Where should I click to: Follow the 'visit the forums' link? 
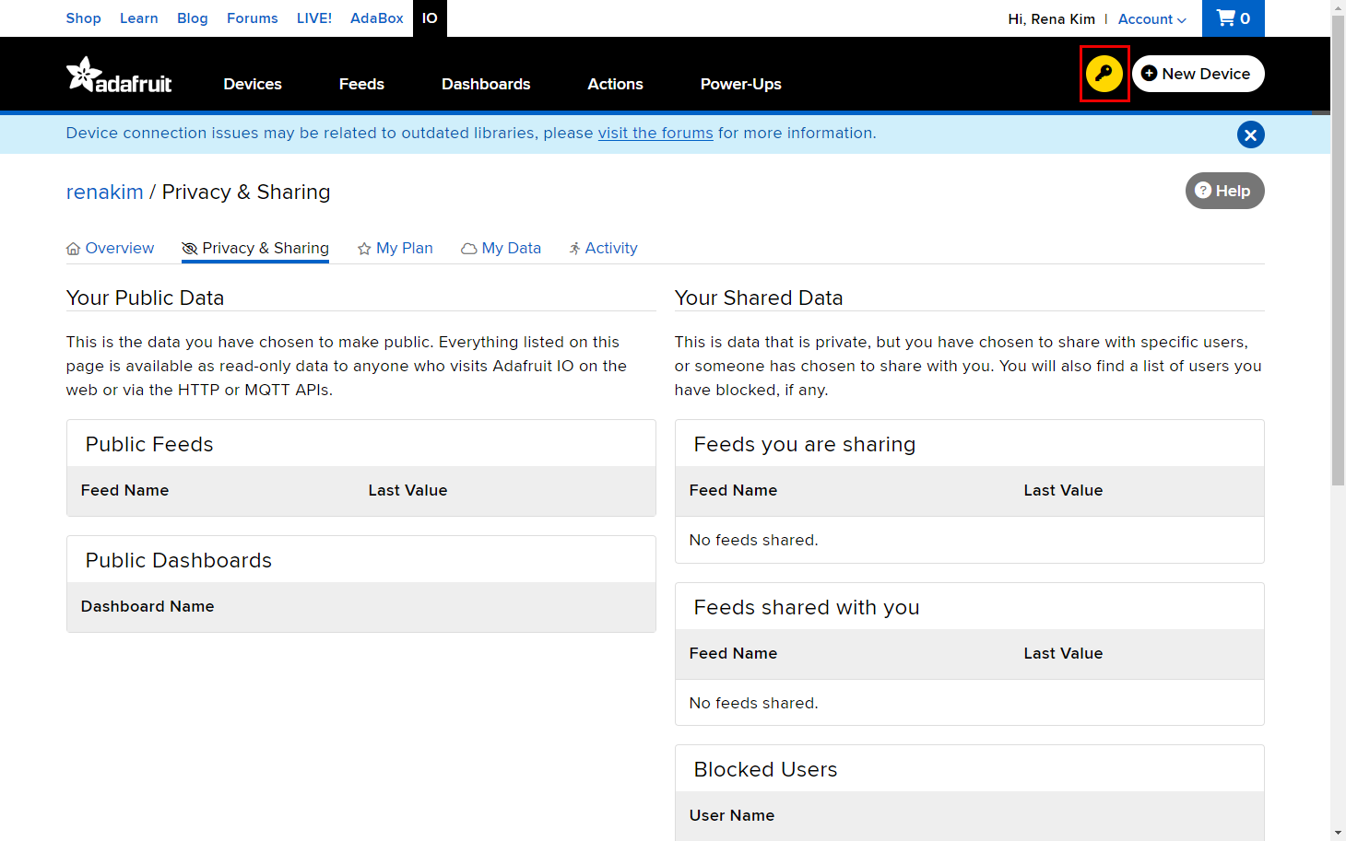tap(655, 133)
